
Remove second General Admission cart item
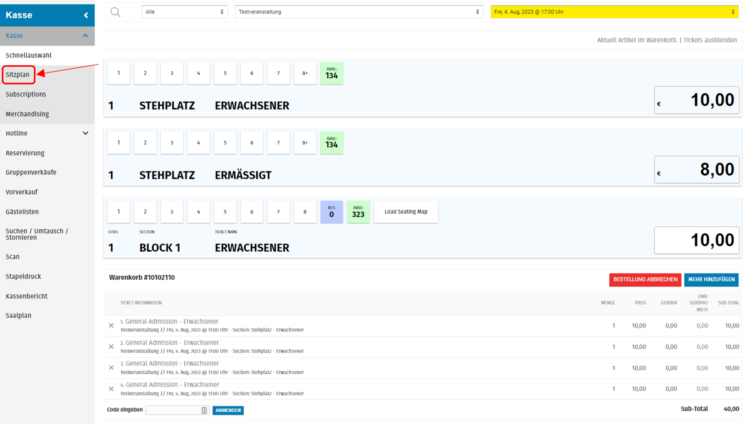pos(111,347)
